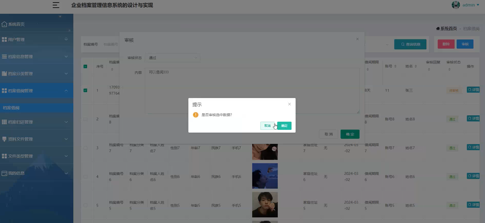This screenshot has width=485, height=223.
Task: Sort by 借阅期限 column
Action: (368, 69)
